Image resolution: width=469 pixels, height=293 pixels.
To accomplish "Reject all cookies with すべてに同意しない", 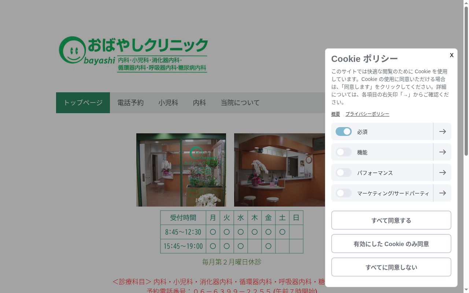I will point(391,267).
